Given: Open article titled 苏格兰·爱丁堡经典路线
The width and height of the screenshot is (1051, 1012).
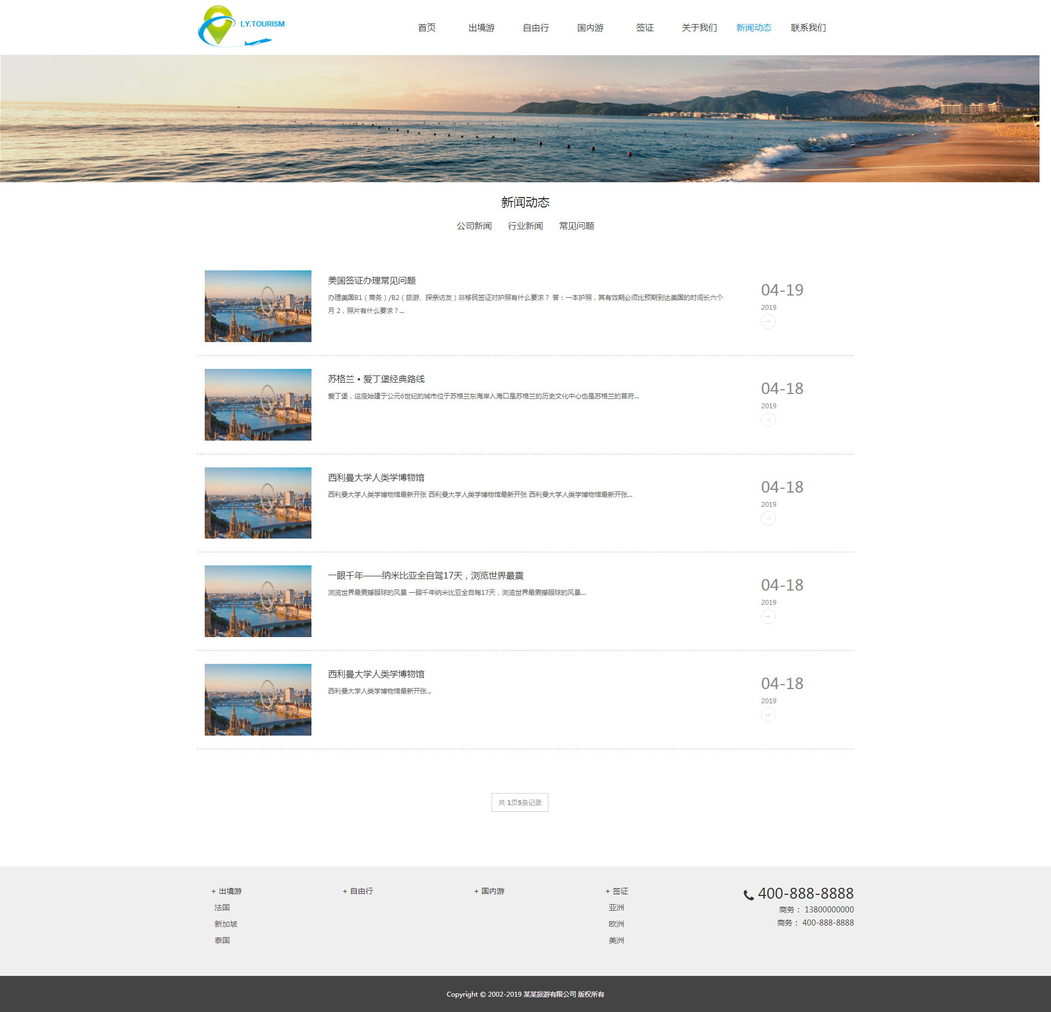Looking at the screenshot, I should coord(376,379).
